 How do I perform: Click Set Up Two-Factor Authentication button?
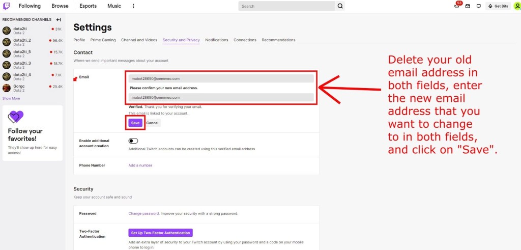(160, 233)
